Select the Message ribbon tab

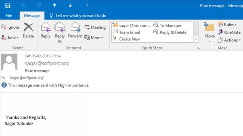pos(32,15)
